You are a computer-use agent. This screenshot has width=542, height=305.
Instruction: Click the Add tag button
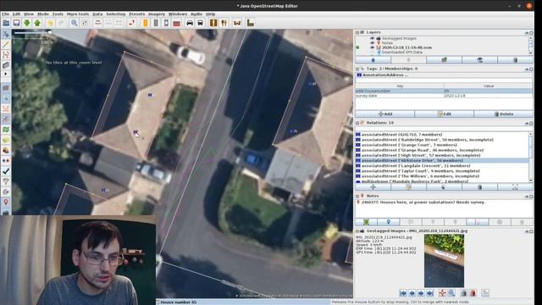pos(384,114)
